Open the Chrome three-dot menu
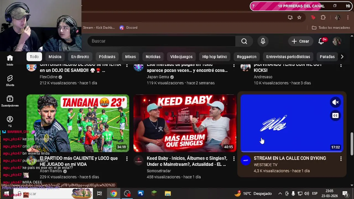This screenshot has height=199, width=354. tap(348, 17)
